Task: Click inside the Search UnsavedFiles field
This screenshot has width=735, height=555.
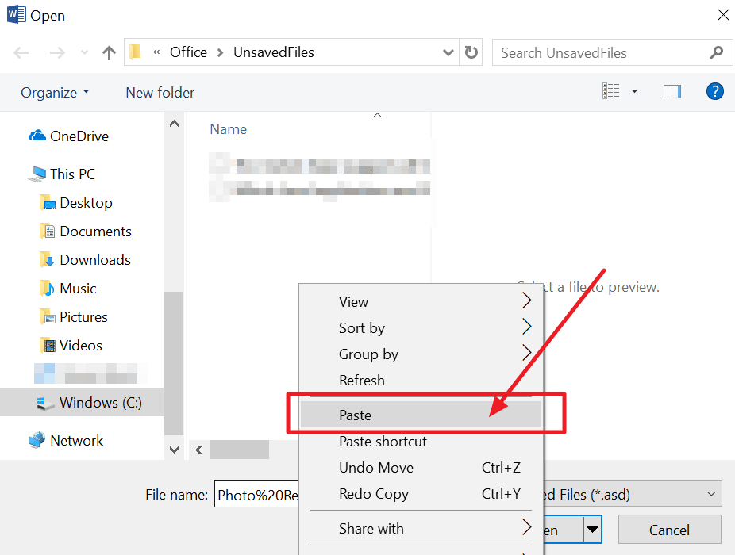Action: (x=599, y=53)
